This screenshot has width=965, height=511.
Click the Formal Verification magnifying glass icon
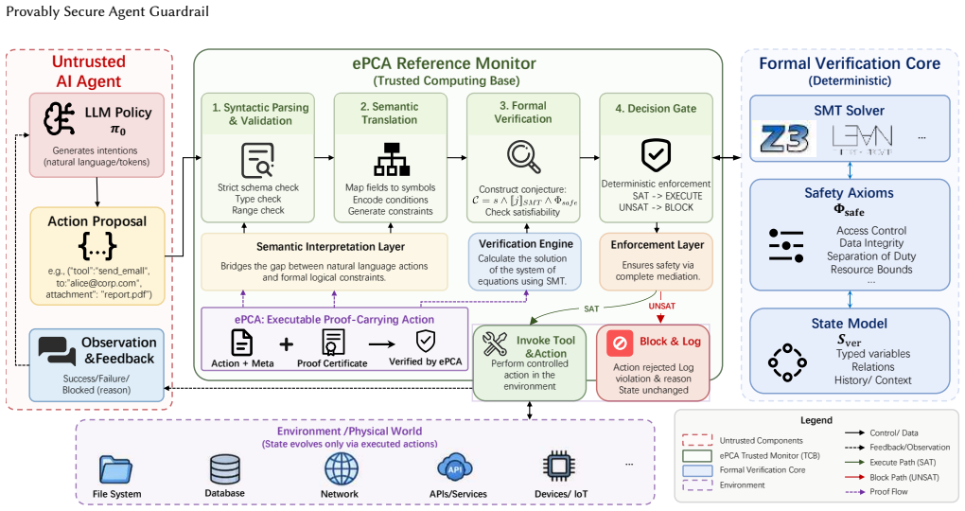[x=524, y=156]
